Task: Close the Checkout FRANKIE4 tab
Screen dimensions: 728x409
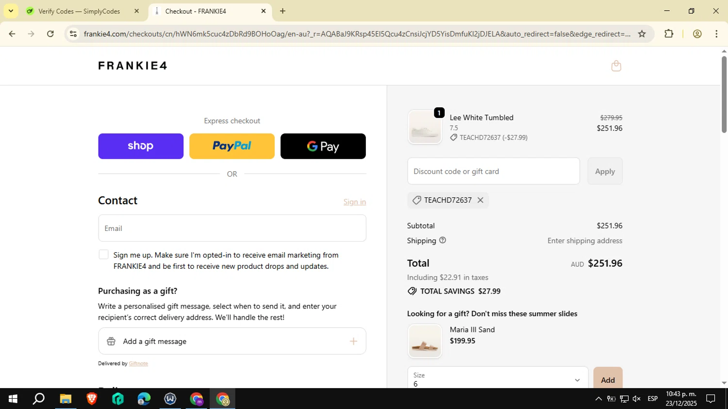Action: (x=264, y=11)
